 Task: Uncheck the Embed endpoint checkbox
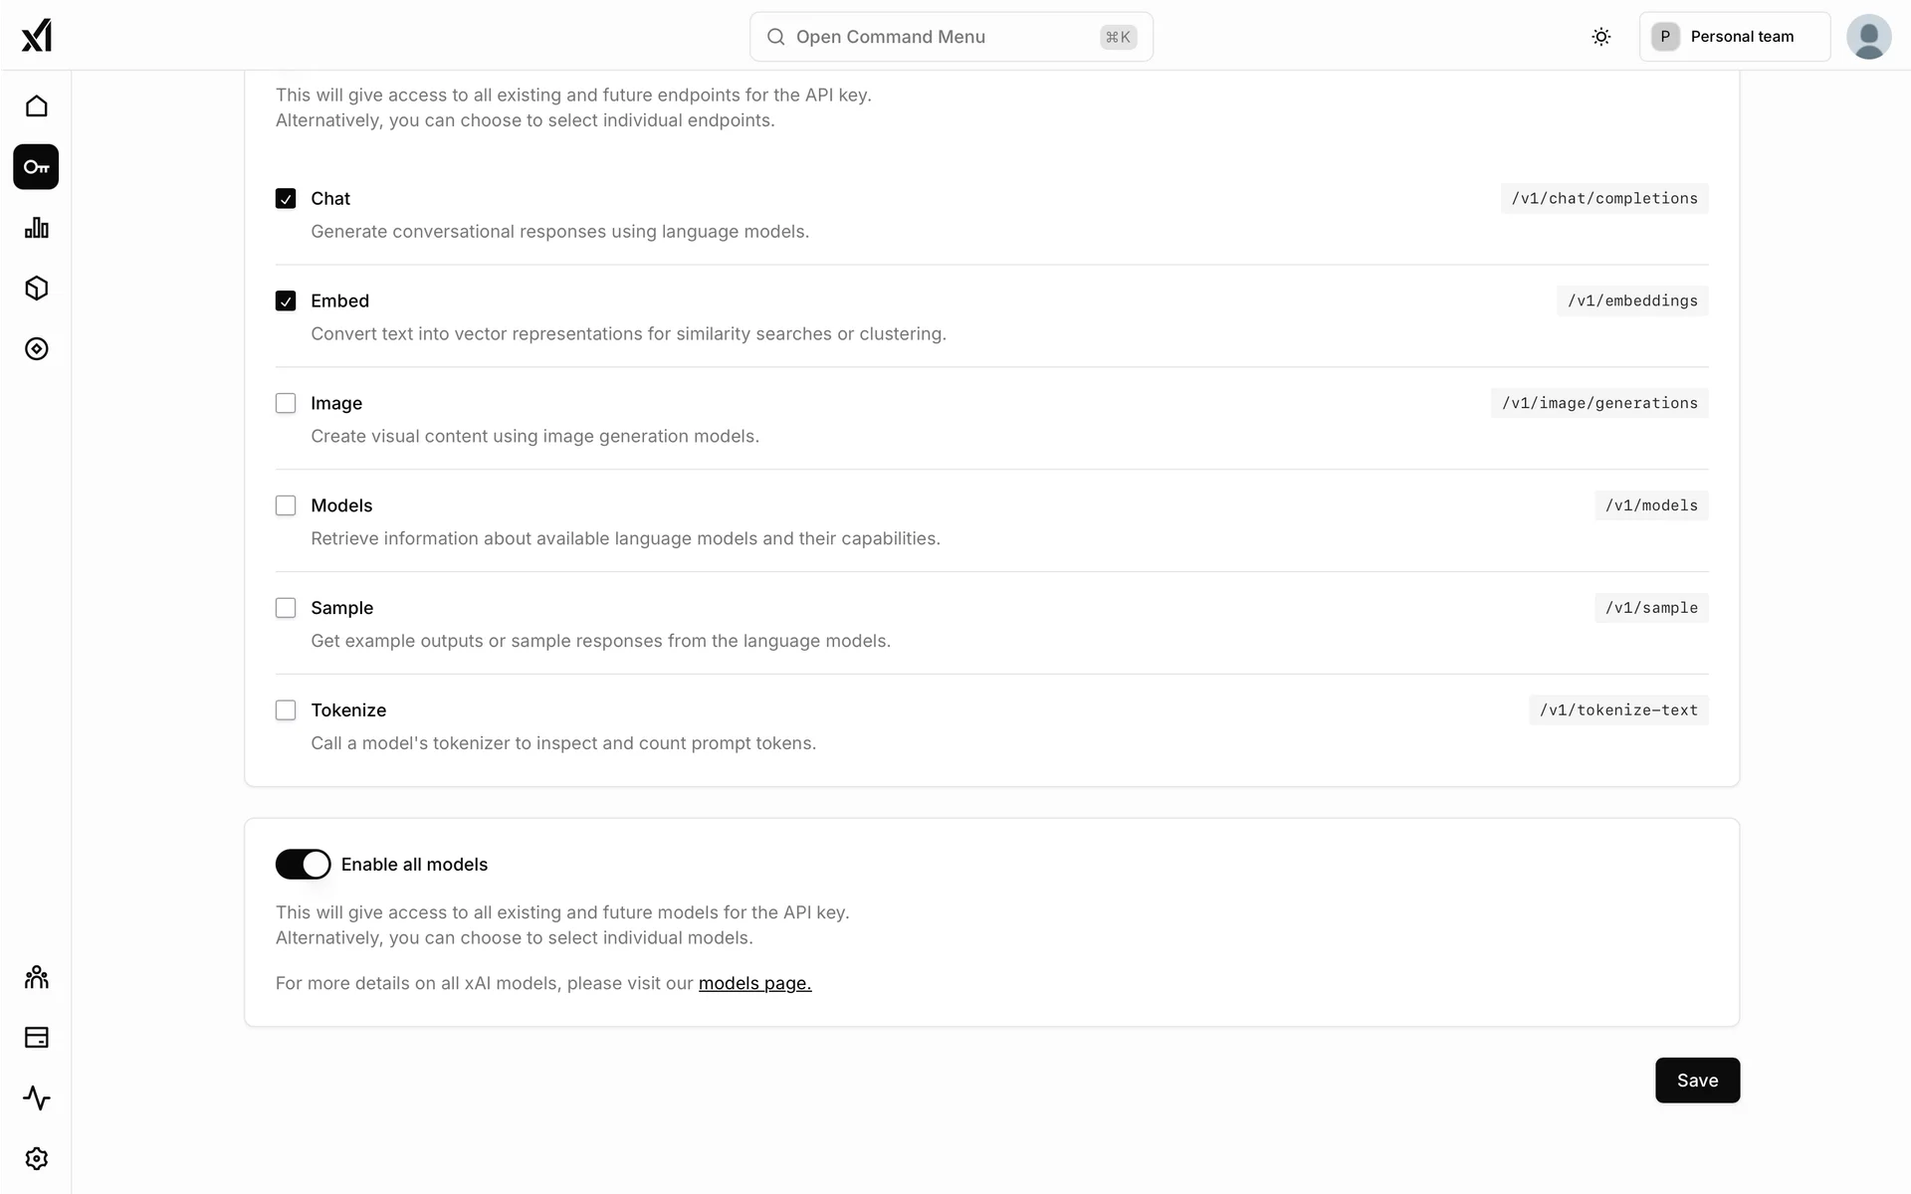[x=286, y=301]
